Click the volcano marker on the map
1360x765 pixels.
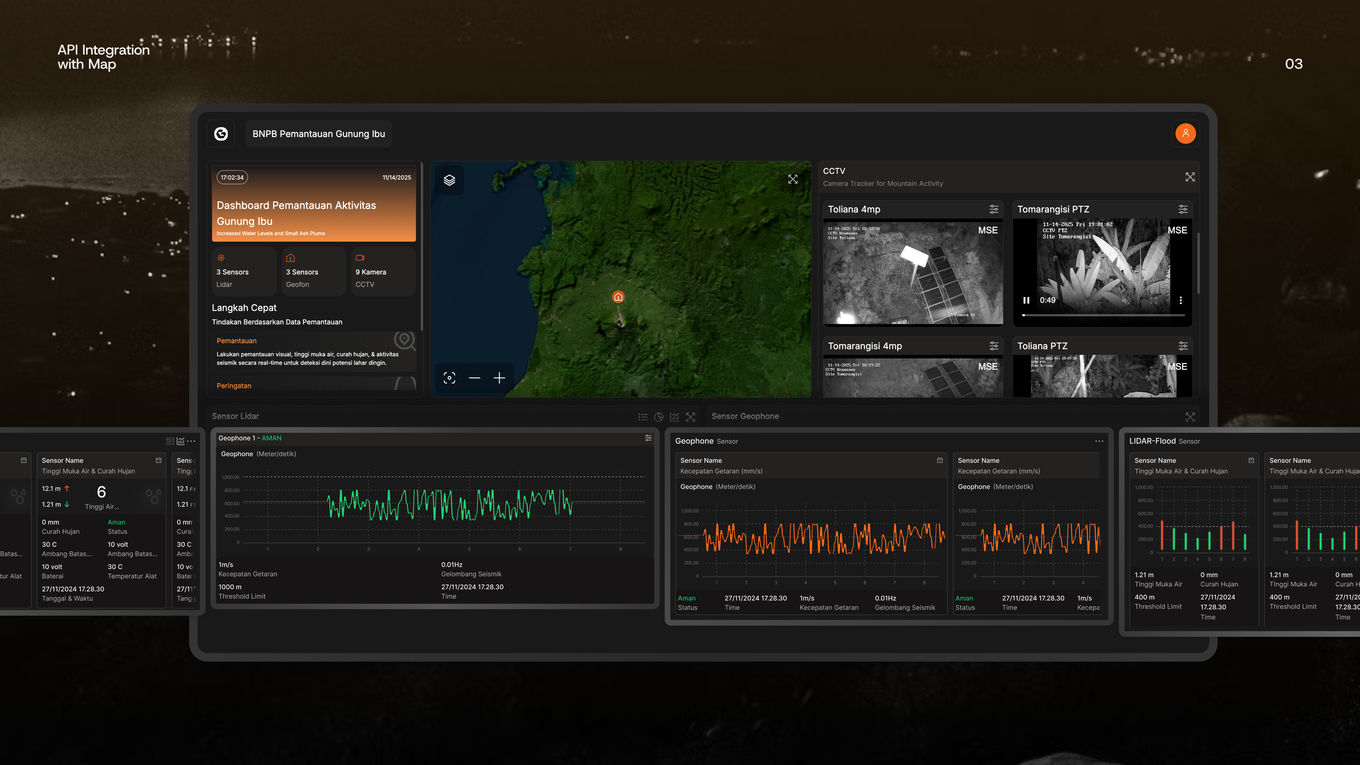(618, 297)
